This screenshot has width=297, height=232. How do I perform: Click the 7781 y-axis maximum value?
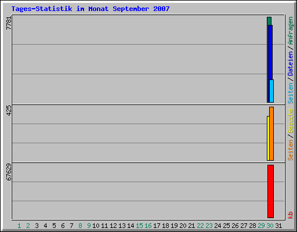(9, 23)
